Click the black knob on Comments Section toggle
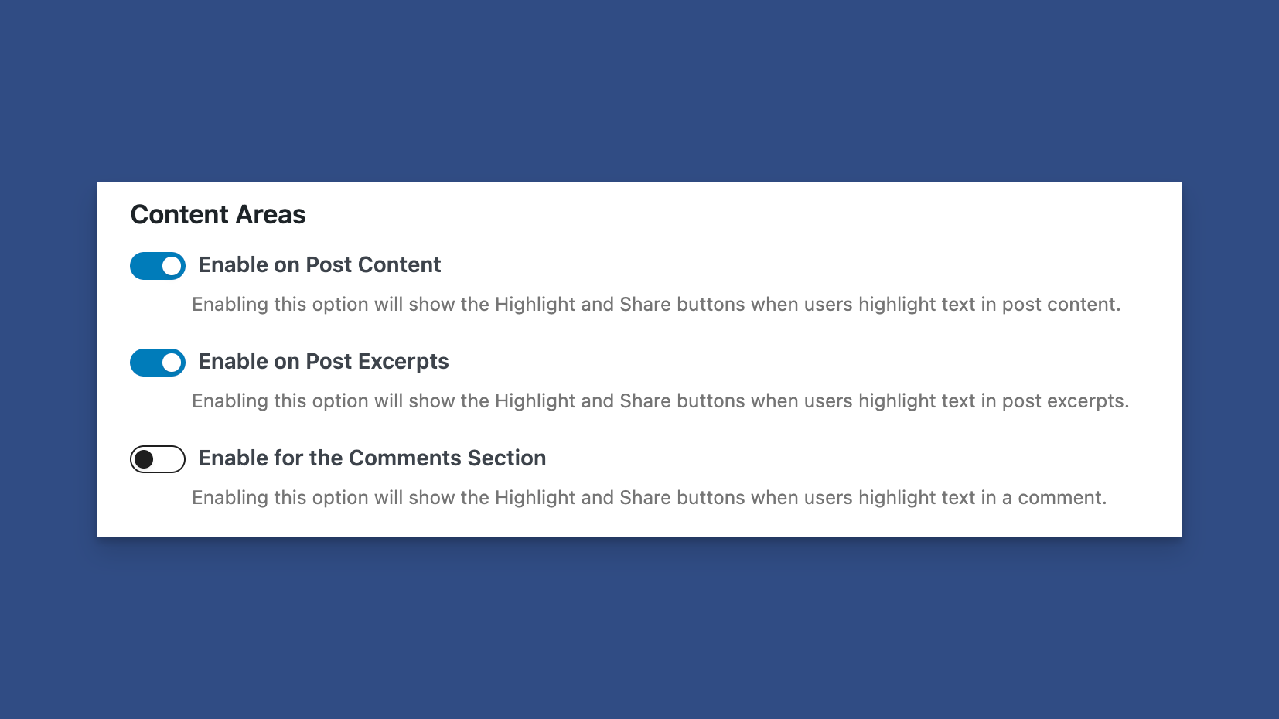This screenshot has height=719, width=1279. 144,459
